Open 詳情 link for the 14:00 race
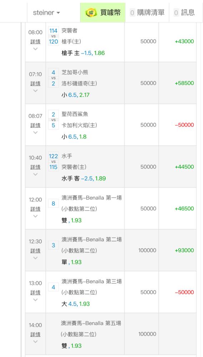203x357 pixels. pos(35,334)
